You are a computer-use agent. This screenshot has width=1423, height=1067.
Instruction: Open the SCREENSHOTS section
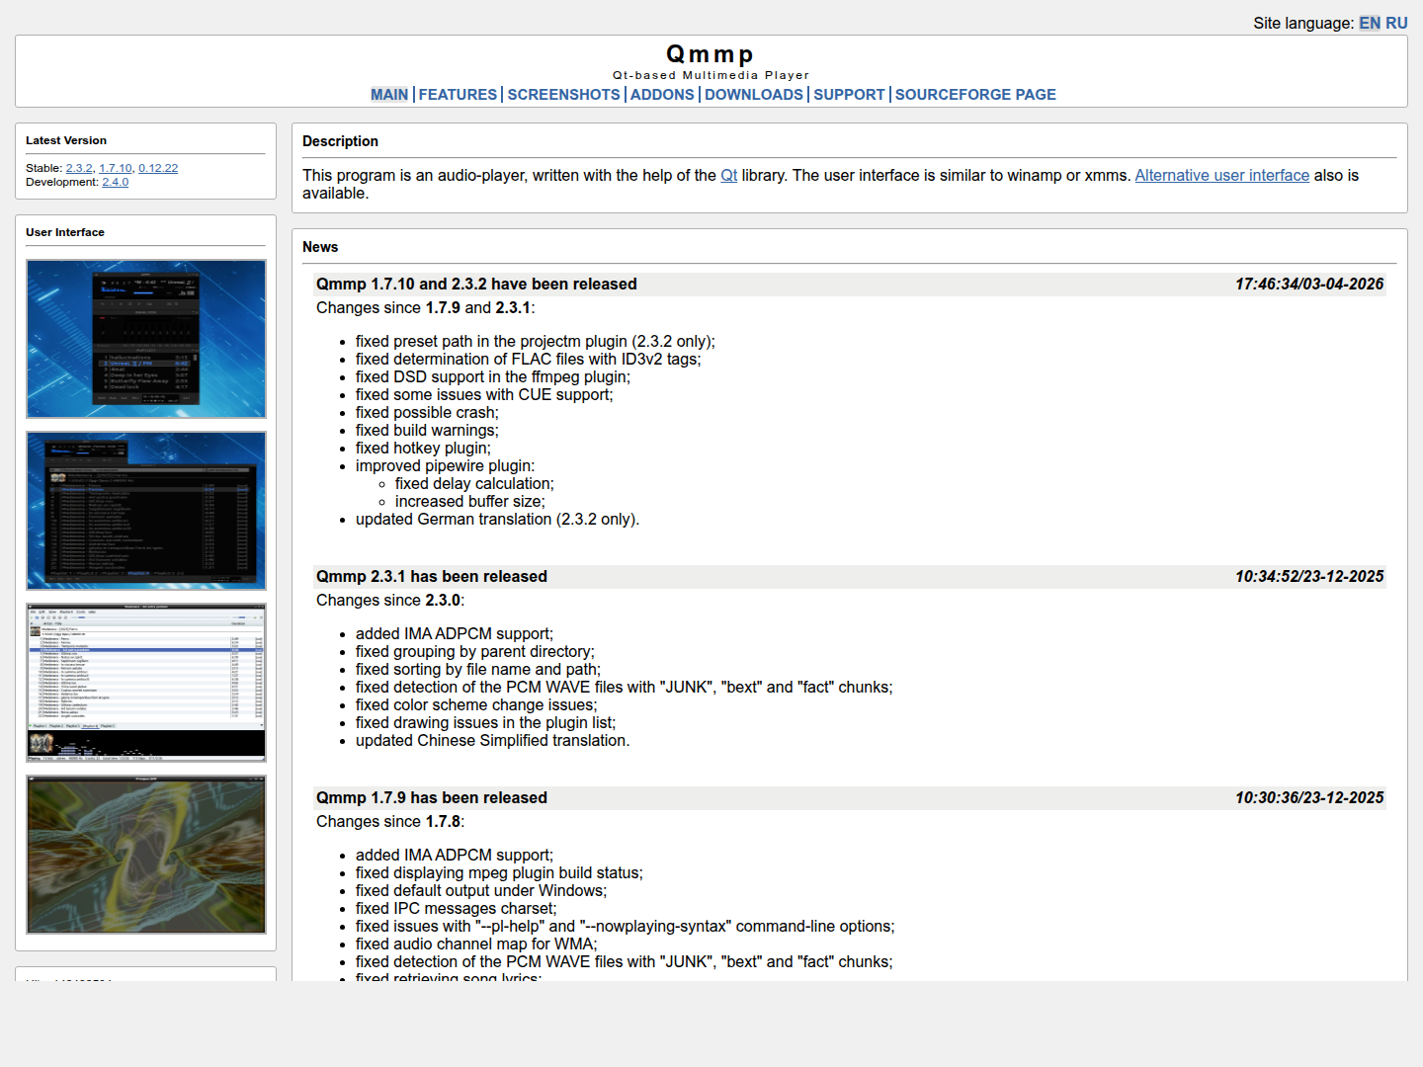tap(563, 95)
